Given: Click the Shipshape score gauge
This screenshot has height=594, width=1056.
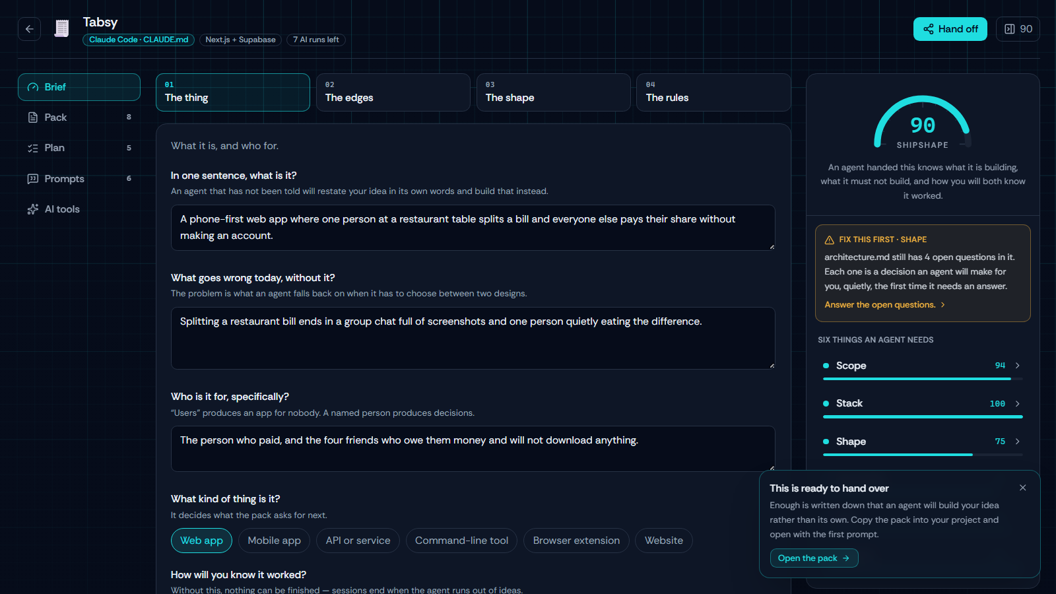Looking at the screenshot, I should point(922,123).
